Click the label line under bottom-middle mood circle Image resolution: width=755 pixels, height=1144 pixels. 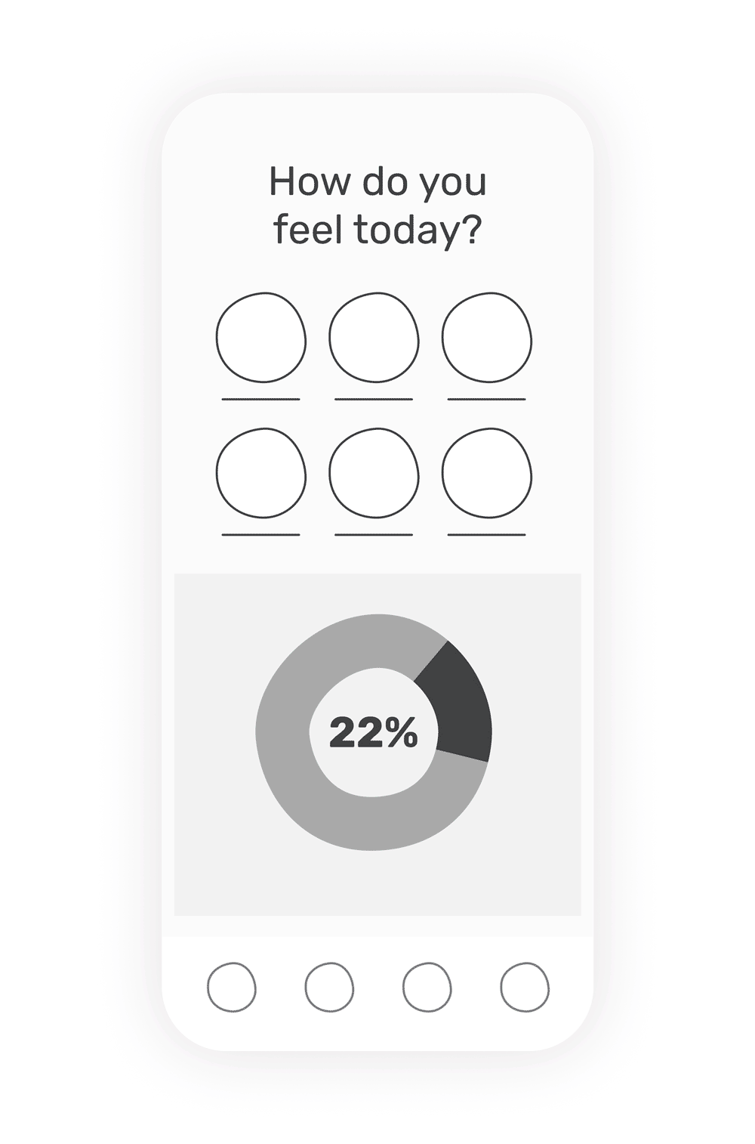(x=374, y=535)
